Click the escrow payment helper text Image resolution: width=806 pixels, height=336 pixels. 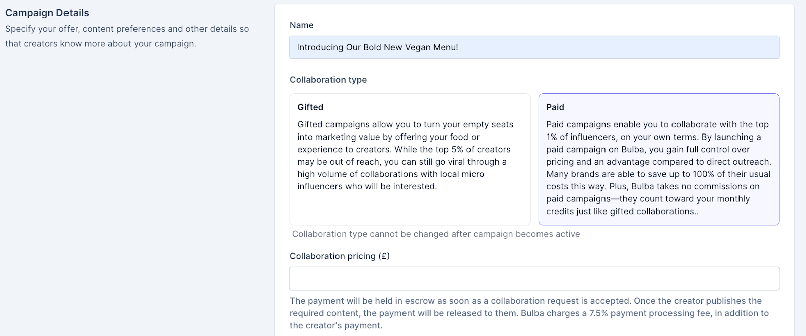pos(525,301)
